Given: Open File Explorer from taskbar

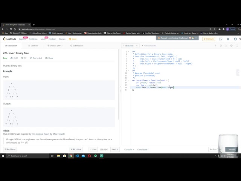Looking at the screenshot, I should (59, 156).
